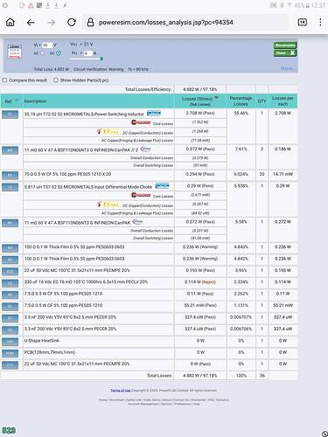Viewport: 328px width, 437px height.
Task: Go back with the browser back arrow
Action: tap(31, 23)
